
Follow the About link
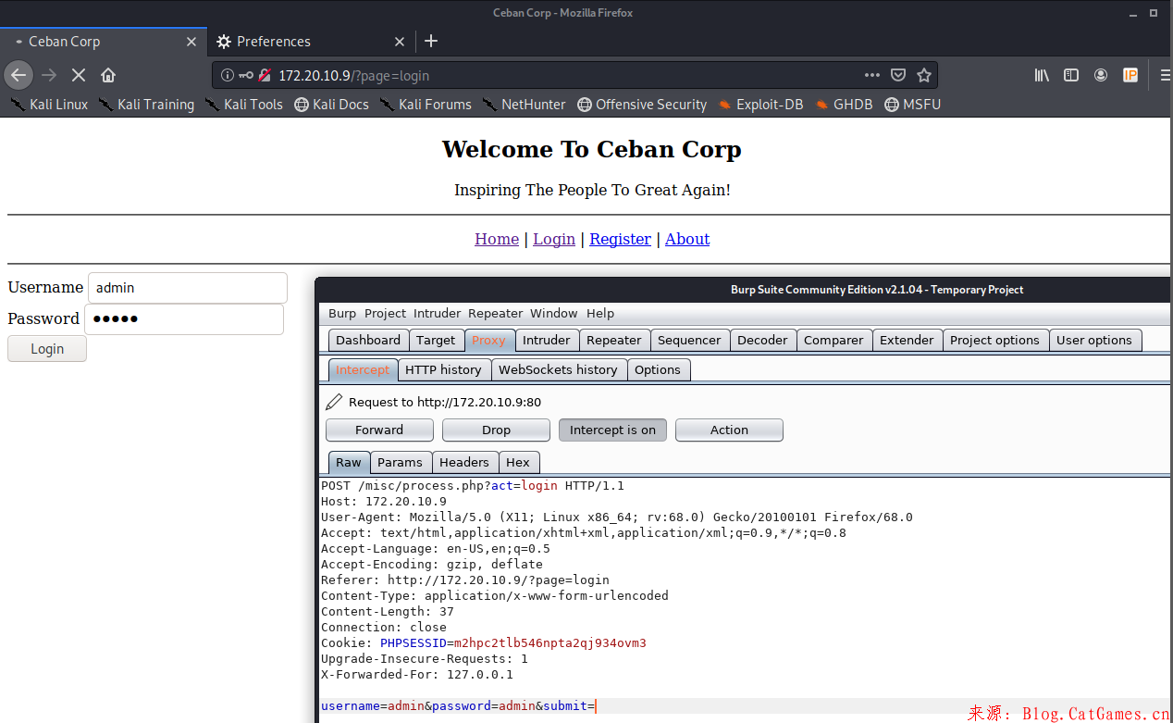687,239
